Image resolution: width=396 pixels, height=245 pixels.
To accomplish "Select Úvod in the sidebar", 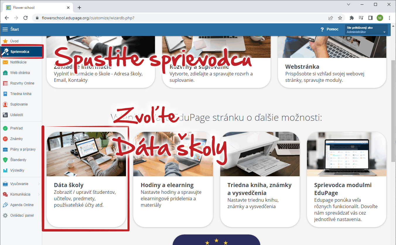I will pyautogui.click(x=14, y=41).
